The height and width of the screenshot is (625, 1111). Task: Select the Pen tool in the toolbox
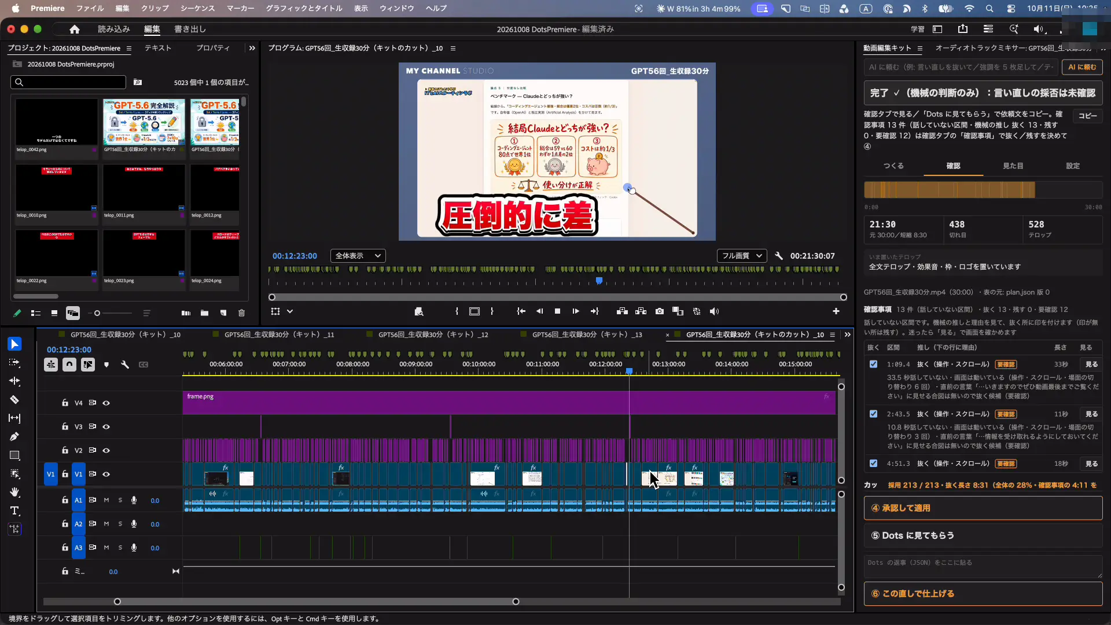tap(14, 437)
